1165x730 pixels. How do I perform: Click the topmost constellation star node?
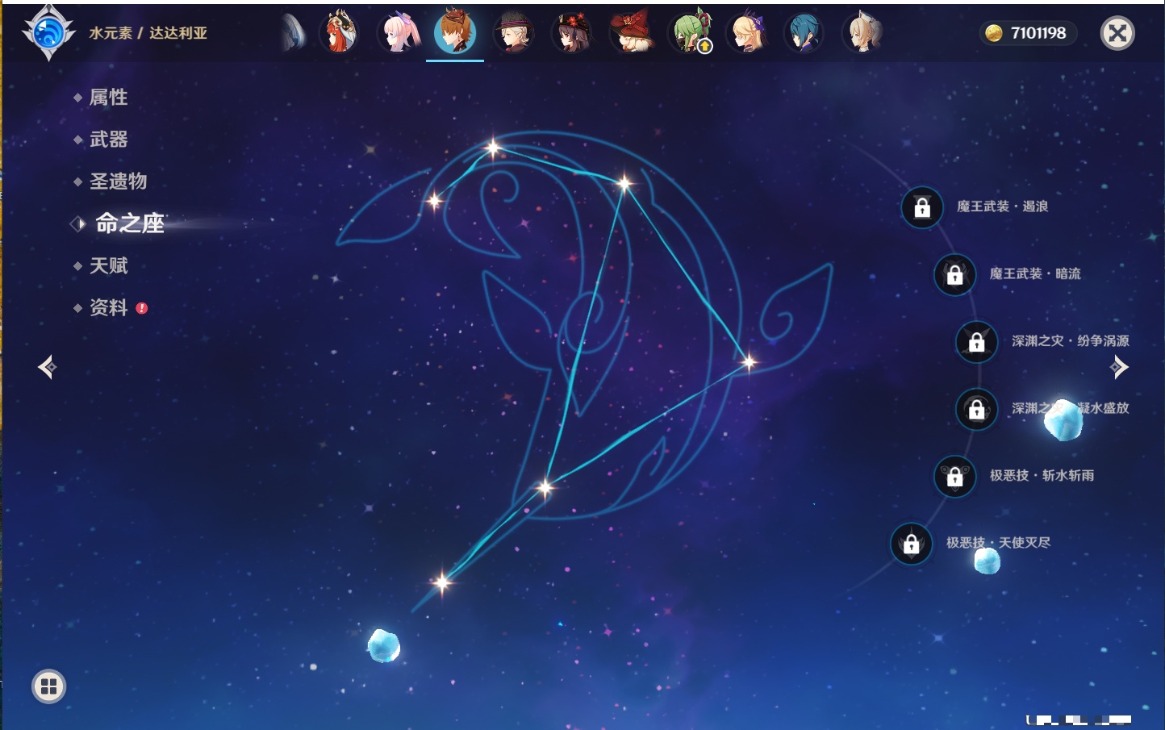tap(493, 148)
